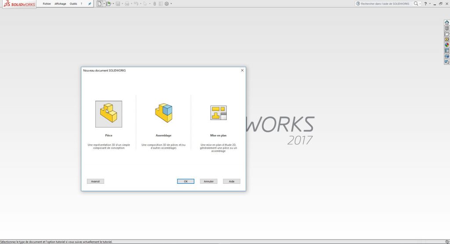
Task: Click the status bar icon at bottom right
Action: coord(447,242)
